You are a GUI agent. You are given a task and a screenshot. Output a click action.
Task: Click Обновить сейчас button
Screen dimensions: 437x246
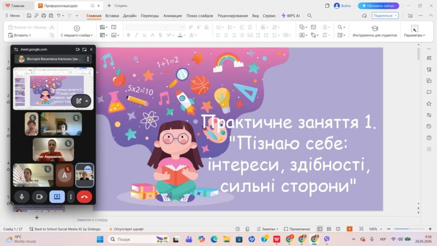pyautogui.click(x=378, y=6)
